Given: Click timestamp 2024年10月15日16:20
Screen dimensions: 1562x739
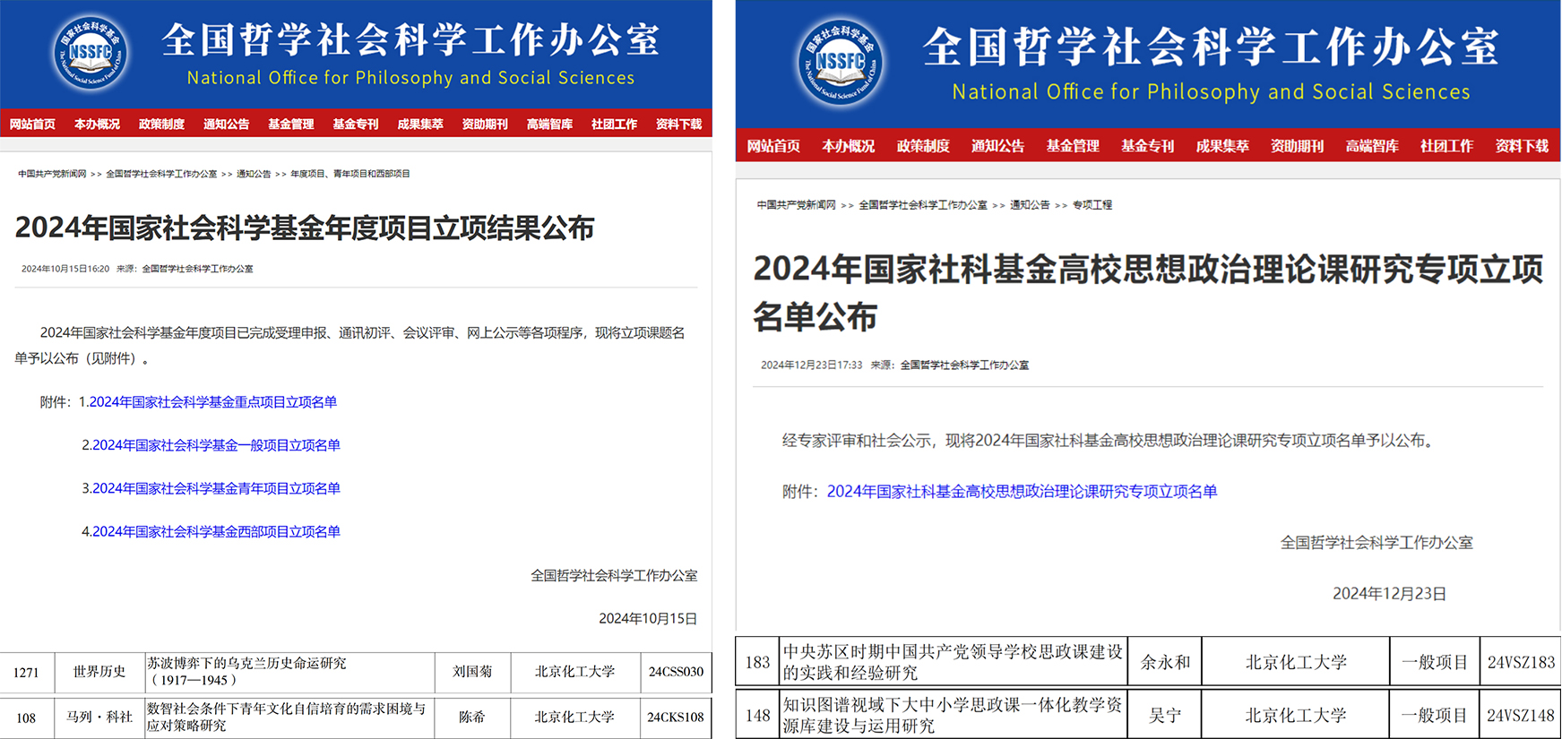Looking at the screenshot, I should pyautogui.click(x=65, y=269).
